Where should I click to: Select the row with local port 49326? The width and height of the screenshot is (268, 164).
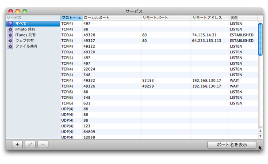pyautogui.click(x=159, y=86)
